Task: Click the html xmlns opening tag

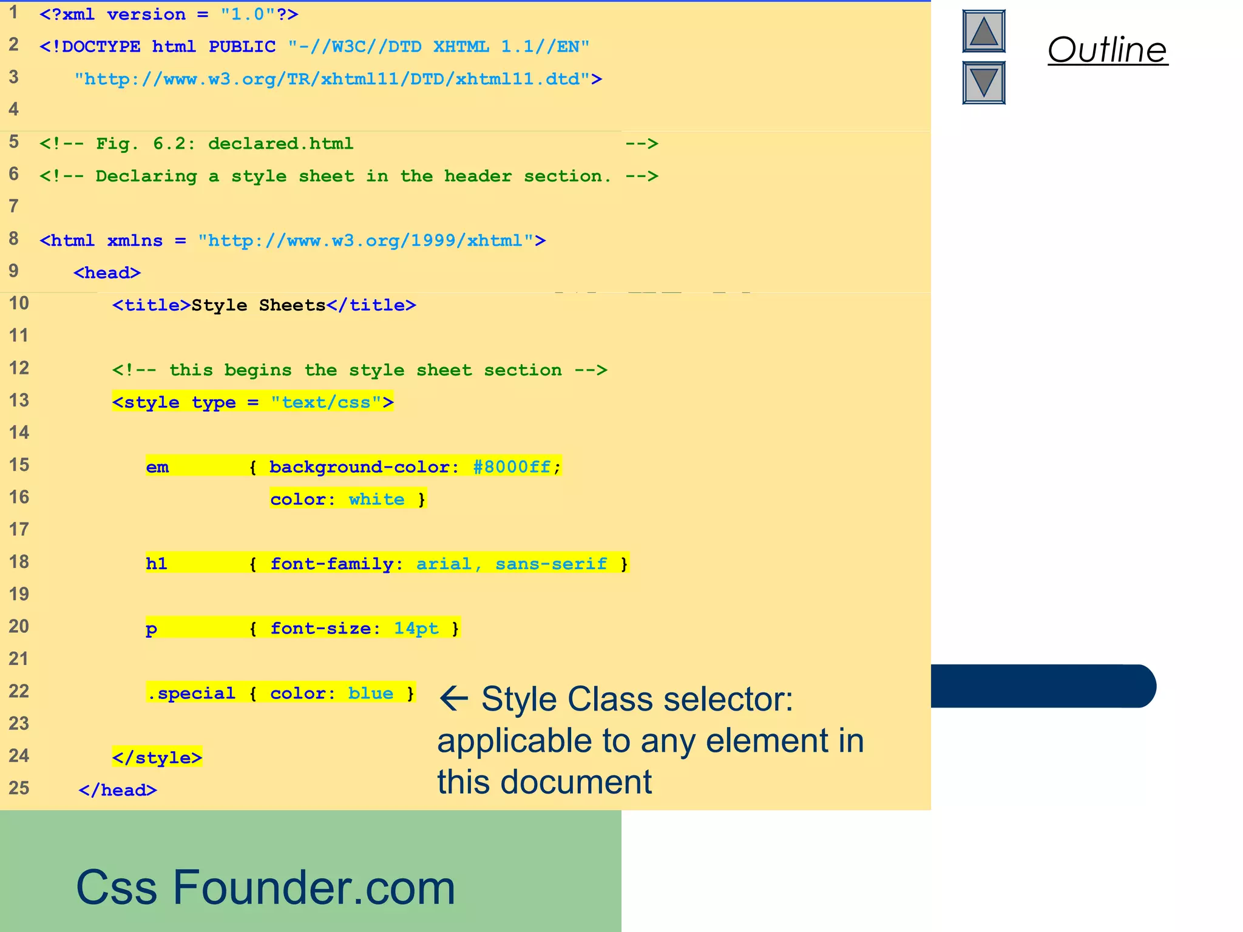Action: [x=293, y=241]
